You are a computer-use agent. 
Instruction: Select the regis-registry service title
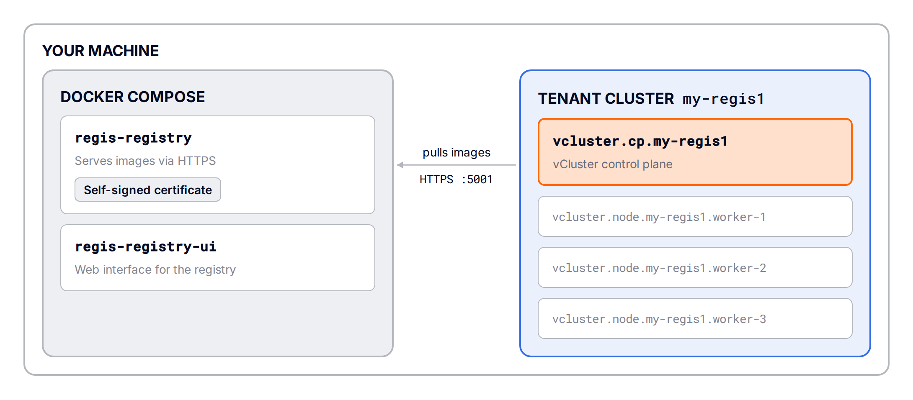pos(133,138)
